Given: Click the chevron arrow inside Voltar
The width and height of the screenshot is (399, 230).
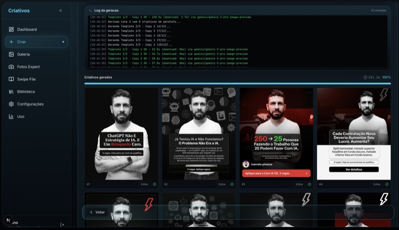Looking at the screenshot, I should click(x=91, y=212).
